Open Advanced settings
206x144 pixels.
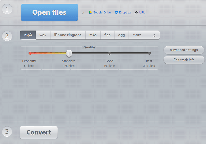[184, 50]
